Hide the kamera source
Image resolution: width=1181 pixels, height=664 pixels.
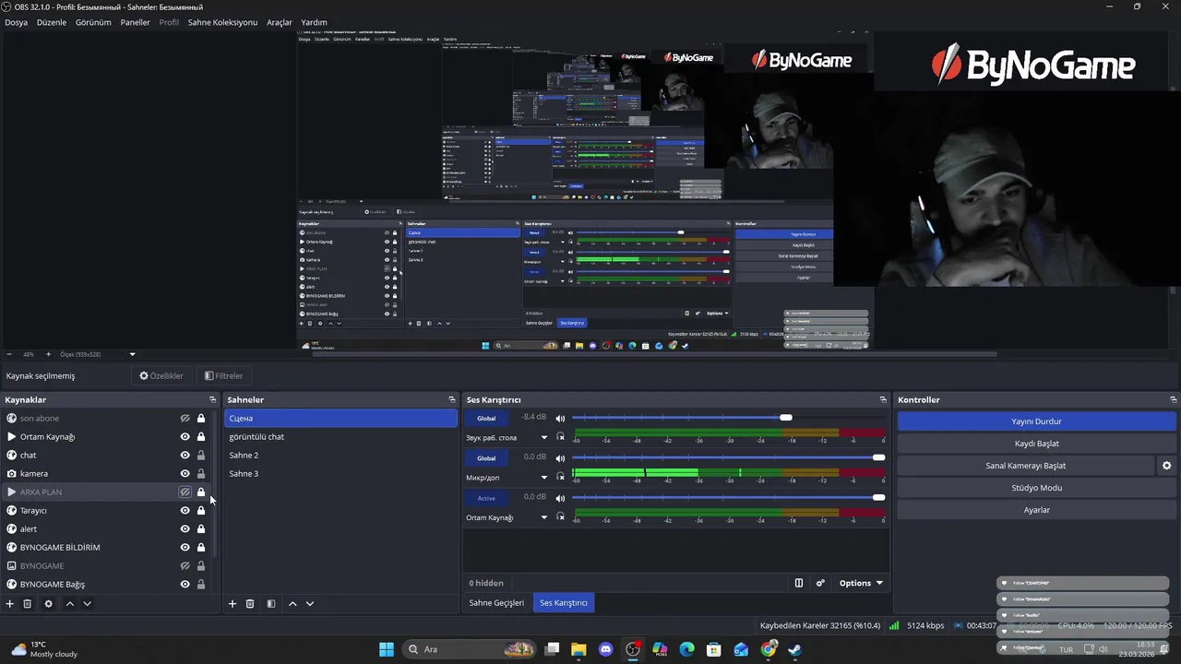pos(185,473)
